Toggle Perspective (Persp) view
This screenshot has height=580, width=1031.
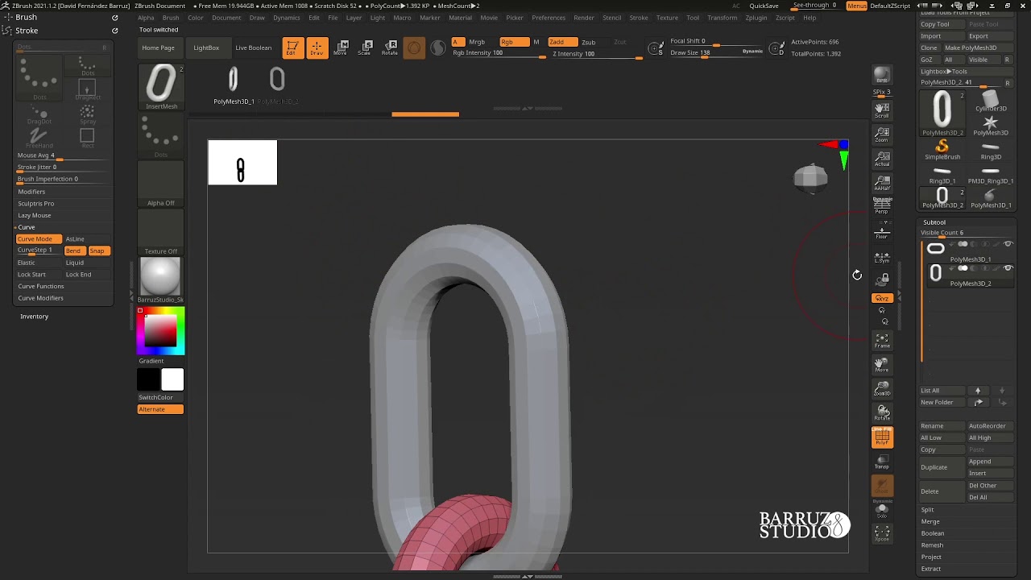[x=881, y=207]
